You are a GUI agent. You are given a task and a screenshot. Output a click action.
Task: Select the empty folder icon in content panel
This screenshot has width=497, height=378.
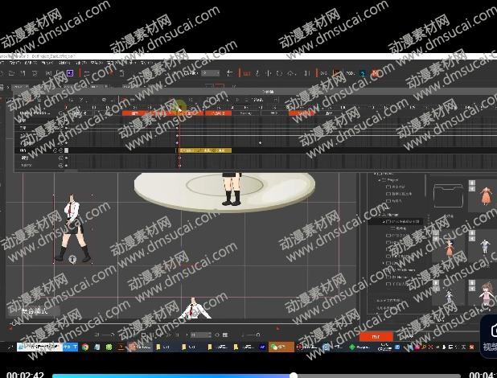tap(450, 197)
